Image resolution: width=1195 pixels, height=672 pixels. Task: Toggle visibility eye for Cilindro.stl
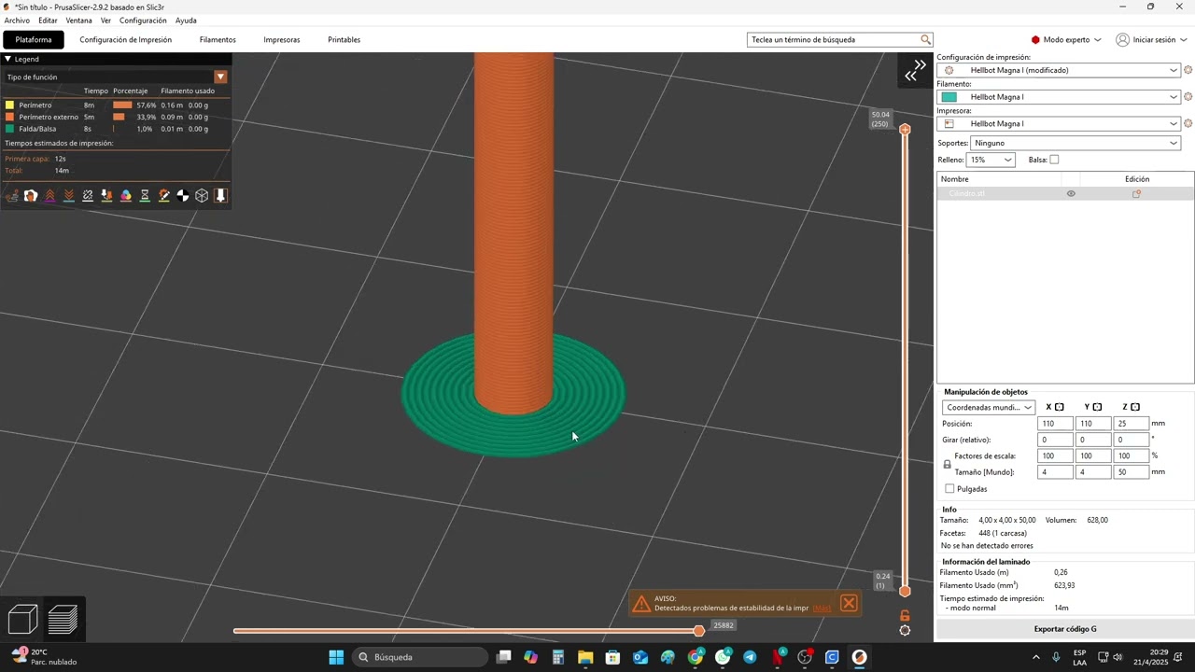1071,194
